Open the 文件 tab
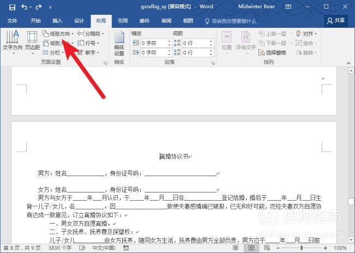This screenshot has width=355, height=253. (x=12, y=21)
